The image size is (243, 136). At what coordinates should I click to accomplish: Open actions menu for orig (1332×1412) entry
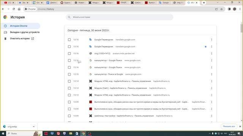pyautogui.click(x=211, y=54)
